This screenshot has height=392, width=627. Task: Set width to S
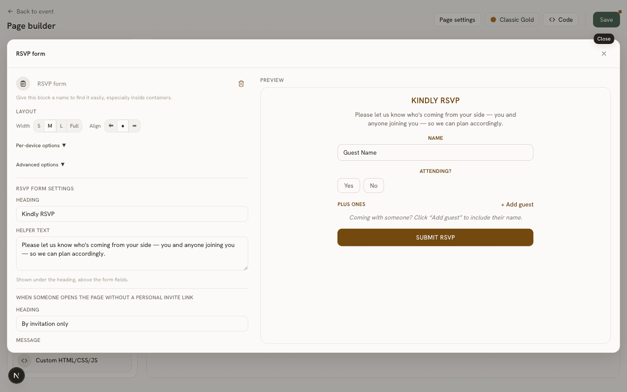pyautogui.click(x=39, y=126)
